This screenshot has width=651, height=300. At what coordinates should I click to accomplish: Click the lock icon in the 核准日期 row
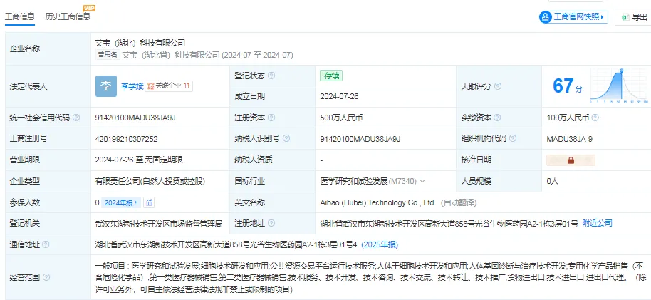571,160
